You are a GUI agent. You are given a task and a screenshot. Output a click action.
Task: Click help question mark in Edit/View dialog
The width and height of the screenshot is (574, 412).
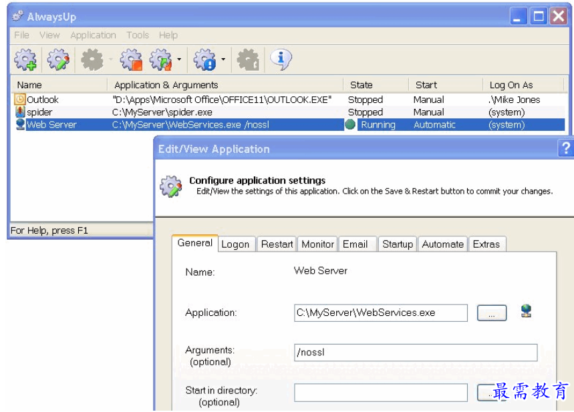(x=565, y=148)
